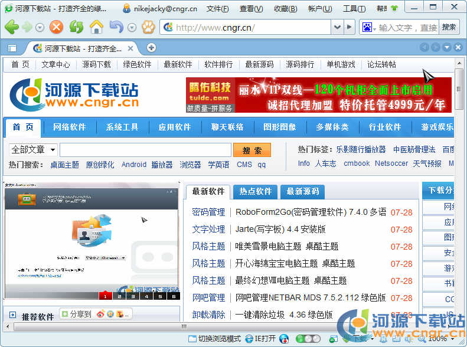Toggle the green traffic light indicator
Image resolution: width=467 pixels, height=347 pixels.
(304, 339)
